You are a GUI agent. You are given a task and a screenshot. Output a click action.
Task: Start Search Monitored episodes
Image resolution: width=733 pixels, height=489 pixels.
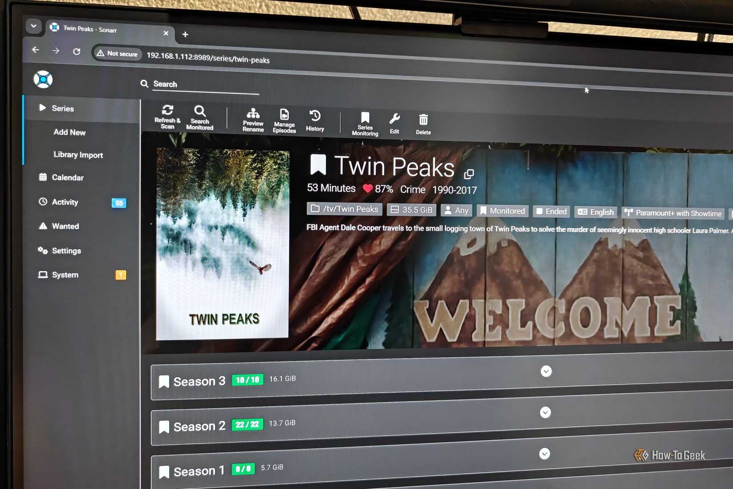pos(200,118)
